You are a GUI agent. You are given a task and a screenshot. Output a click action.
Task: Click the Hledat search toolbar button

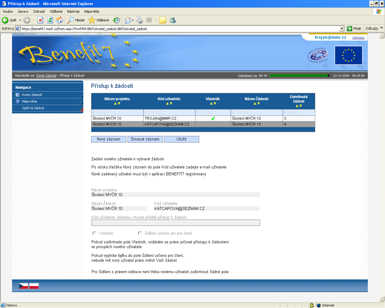pos(76,20)
